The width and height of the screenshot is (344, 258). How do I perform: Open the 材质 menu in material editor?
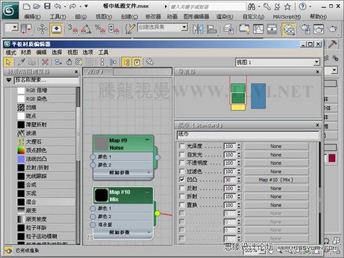(x=26, y=52)
